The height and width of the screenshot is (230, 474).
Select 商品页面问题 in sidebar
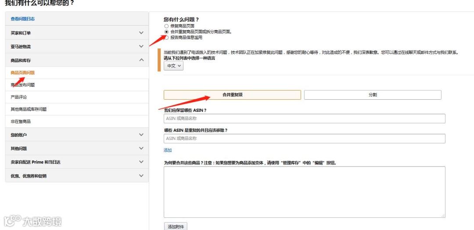point(23,73)
